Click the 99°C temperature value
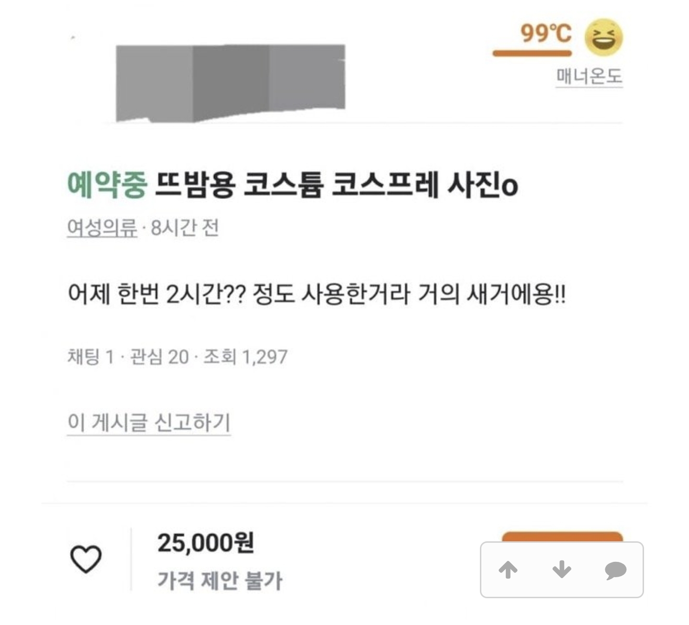This screenshot has width=689, height=625. tap(546, 33)
